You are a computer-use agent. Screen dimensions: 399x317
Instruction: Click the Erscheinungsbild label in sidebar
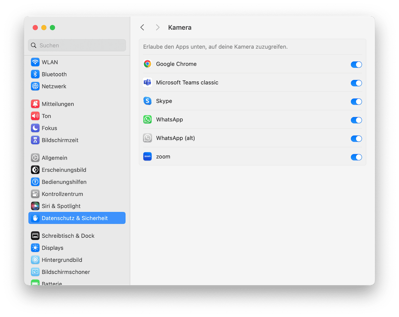coord(64,170)
